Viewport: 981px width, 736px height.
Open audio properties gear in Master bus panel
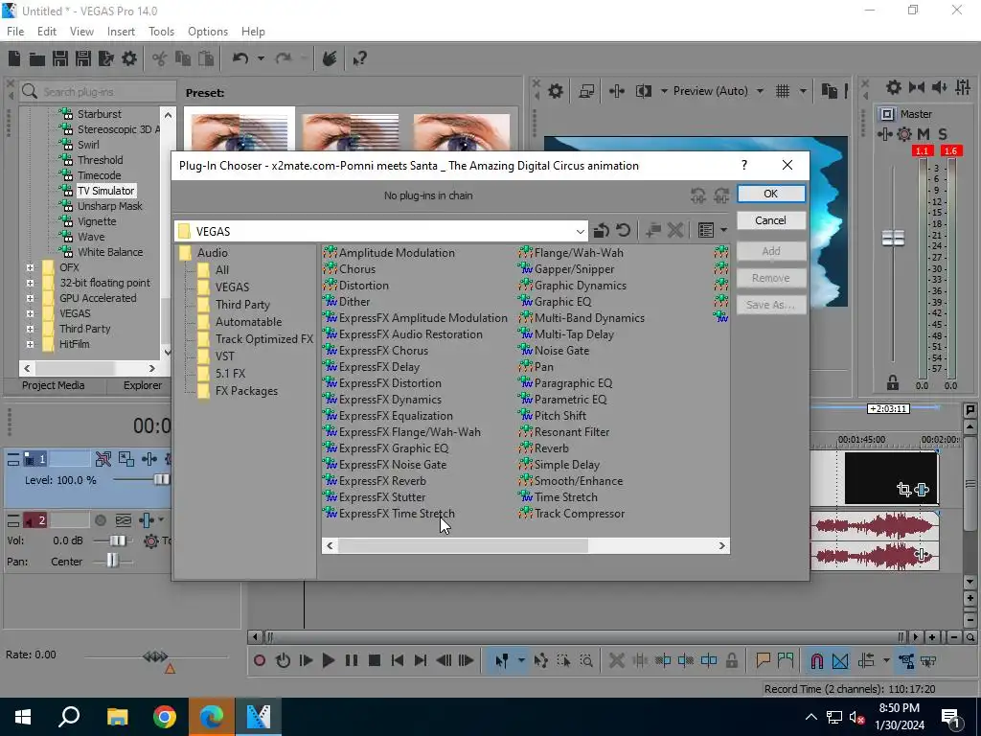[x=894, y=87]
